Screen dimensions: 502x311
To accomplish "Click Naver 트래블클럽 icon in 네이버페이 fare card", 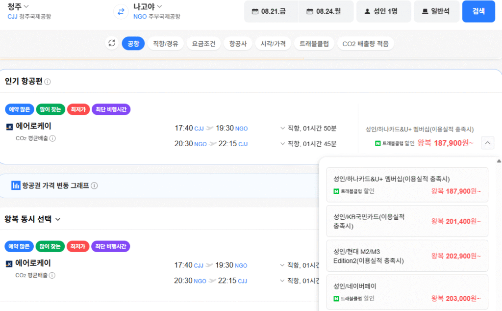I will click(x=336, y=299).
